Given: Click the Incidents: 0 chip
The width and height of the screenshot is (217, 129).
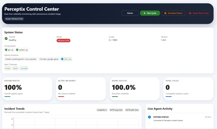Looking at the screenshot, I should coord(102,110).
